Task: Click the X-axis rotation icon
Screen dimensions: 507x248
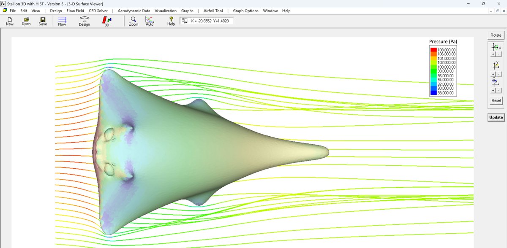Action: point(495,47)
